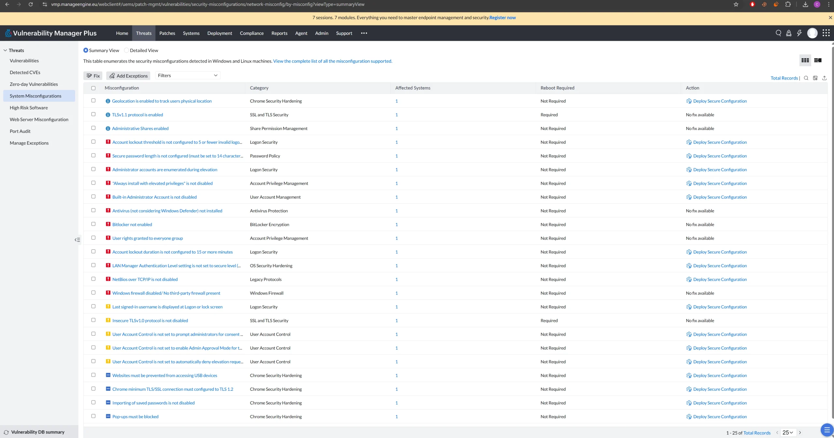Check the Administrative Shares enabled row
The image size is (834, 438).
point(93,128)
